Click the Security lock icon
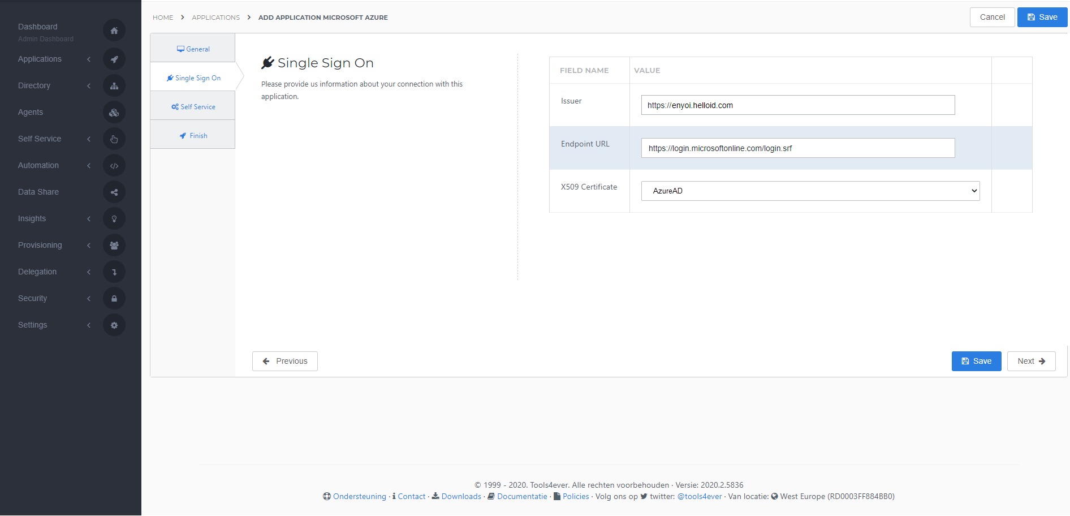 (x=114, y=298)
